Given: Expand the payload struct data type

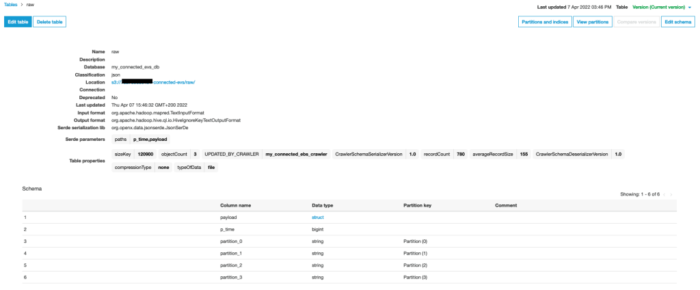Looking at the screenshot, I should [x=319, y=217].
